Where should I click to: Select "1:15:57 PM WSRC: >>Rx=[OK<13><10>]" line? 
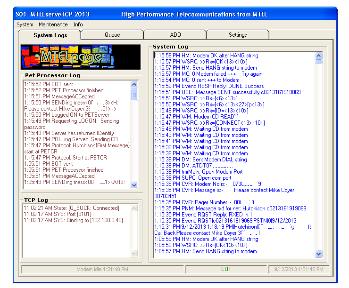point(201,62)
